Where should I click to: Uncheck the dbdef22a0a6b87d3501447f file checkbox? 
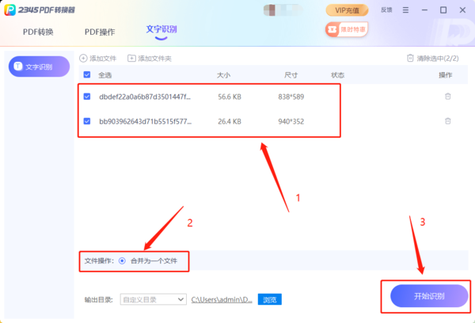87,97
